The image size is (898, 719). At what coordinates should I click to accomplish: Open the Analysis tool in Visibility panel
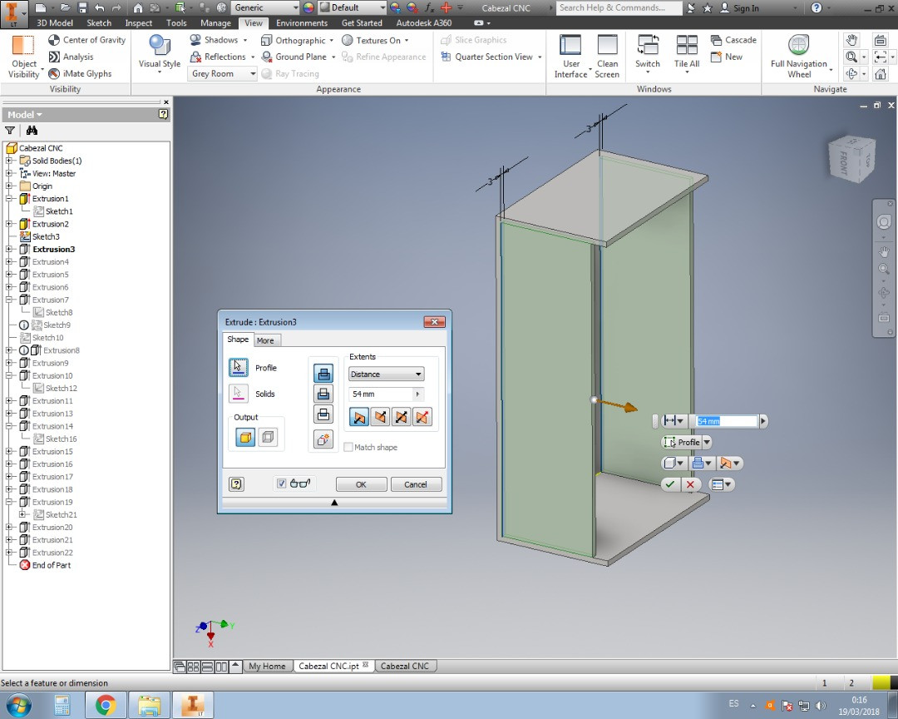[x=71, y=57]
